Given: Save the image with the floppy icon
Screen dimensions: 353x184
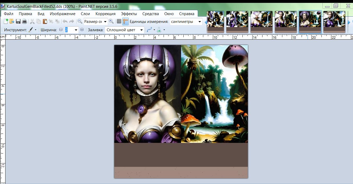Looking at the screenshot, I should tap(18, 22).
